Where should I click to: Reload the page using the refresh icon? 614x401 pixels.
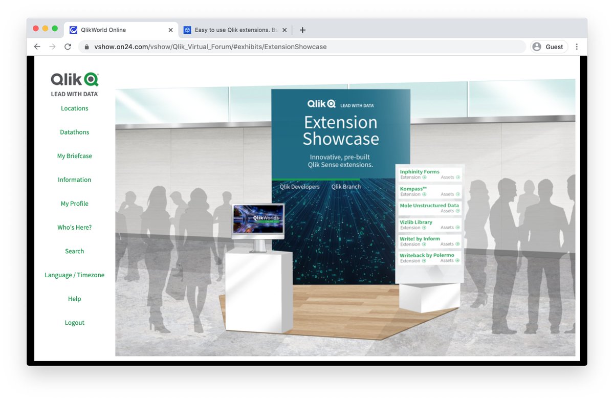tap(68, 47)
